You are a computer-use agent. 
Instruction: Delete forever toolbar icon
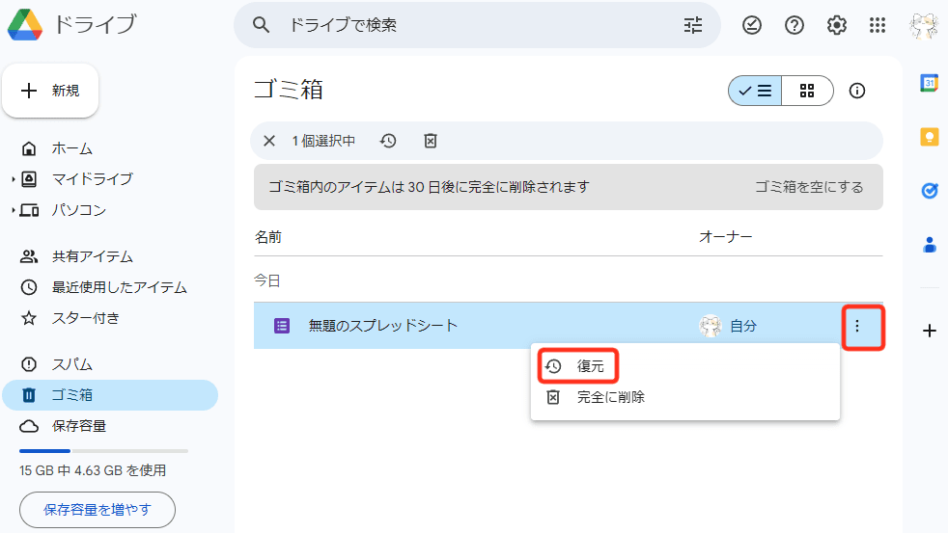point(430,141)
